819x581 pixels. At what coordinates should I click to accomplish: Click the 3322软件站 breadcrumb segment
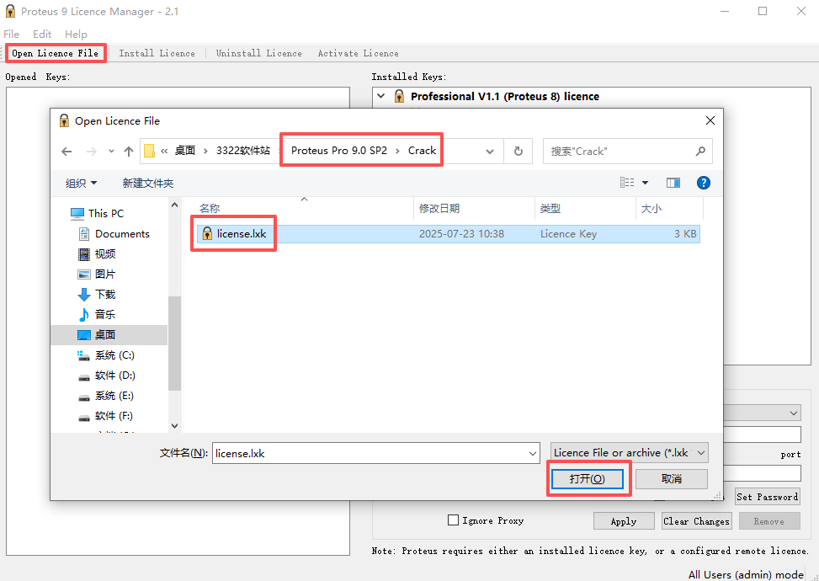click(243, 151)
